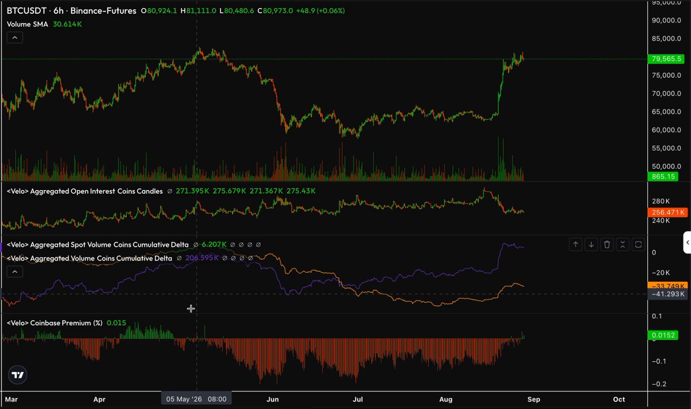This screenshot has width=691, height=409.
Task: Click the 0.015 Coinbase Premium legend value
Action: pos(117,323)
